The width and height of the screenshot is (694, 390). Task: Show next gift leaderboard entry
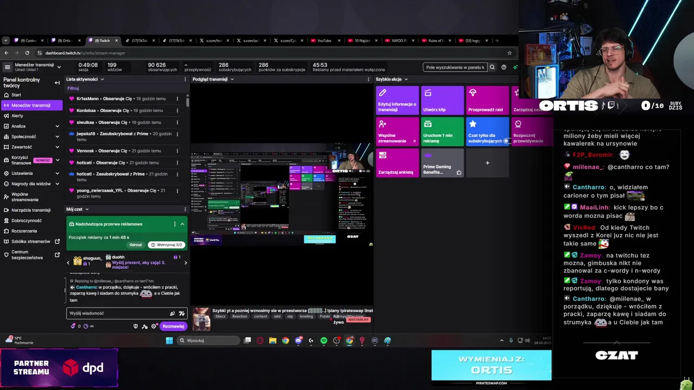[x=185, y=263]
